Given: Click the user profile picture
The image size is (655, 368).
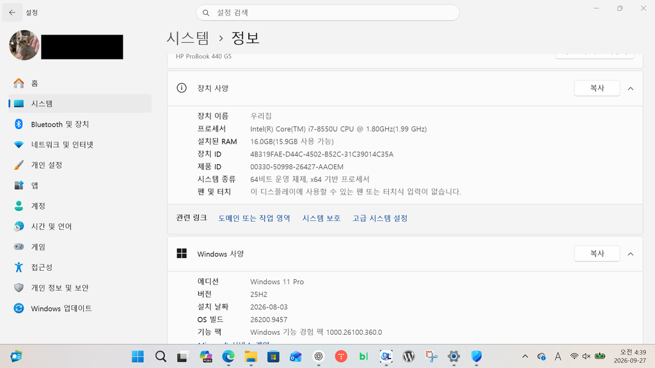Looking at the screenshot, I should tap(24, 45).
